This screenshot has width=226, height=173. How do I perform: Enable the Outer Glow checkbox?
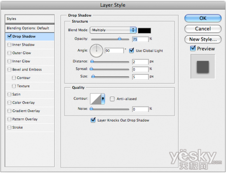click(9, 53)
